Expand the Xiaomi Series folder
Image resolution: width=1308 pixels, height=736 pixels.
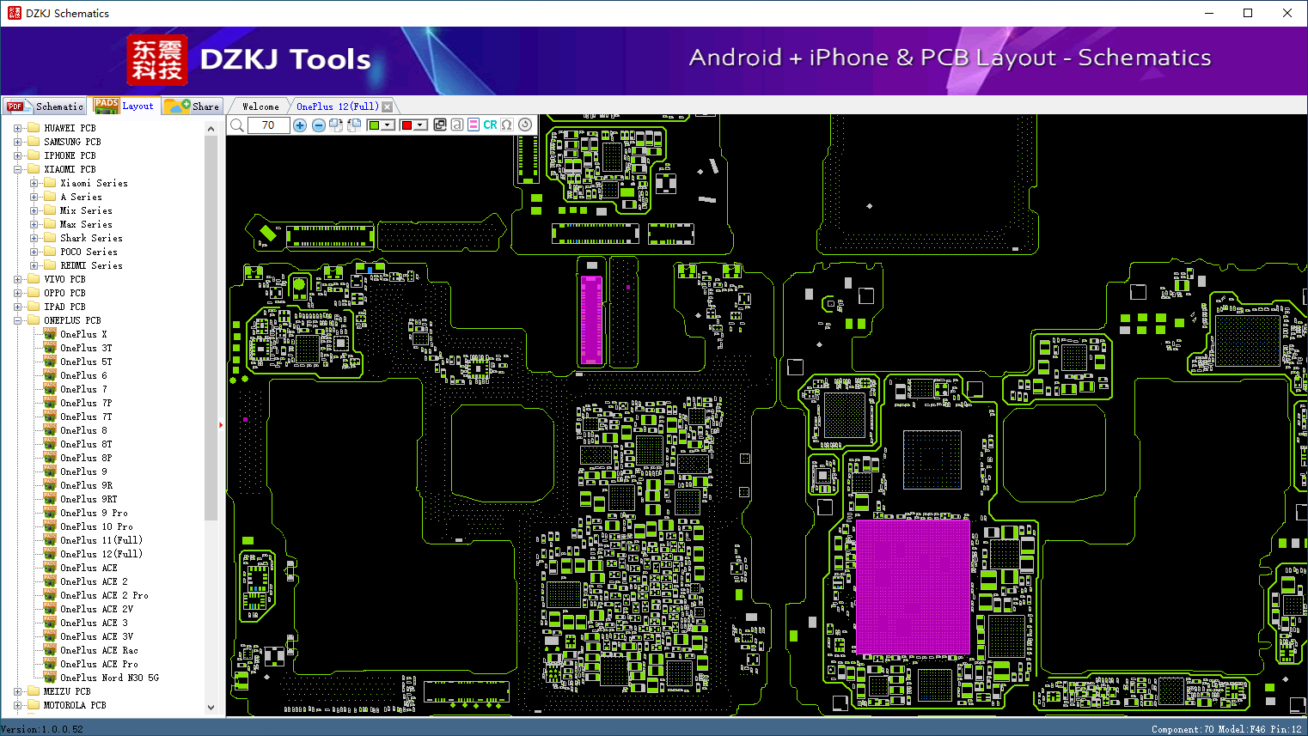point(34,183)
